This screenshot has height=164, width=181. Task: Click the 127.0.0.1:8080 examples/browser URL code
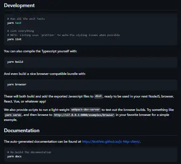point(84,115)
